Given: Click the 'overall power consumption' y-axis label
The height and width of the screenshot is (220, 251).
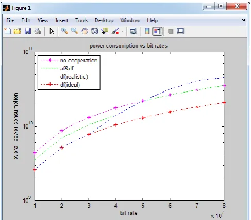Looking at the screenshot, I should pos(15,126).
